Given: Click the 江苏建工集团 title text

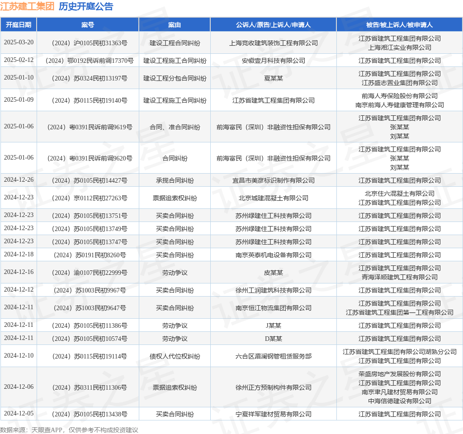Looking at the screenshot, I should [27, 6].
